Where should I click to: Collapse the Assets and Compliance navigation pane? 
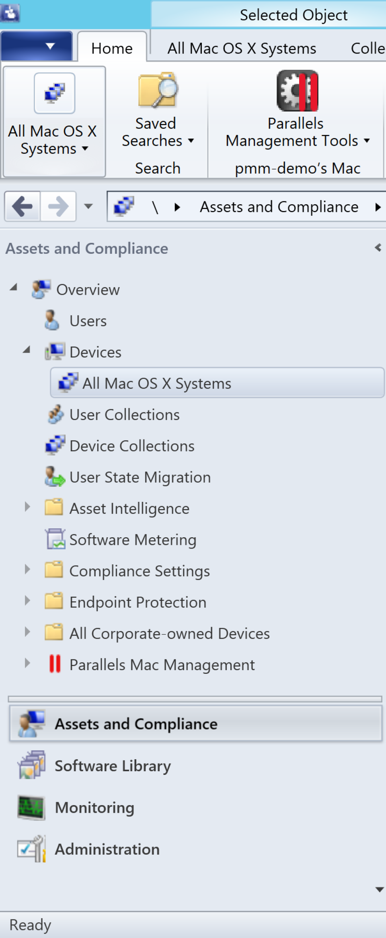click(378, 248)
